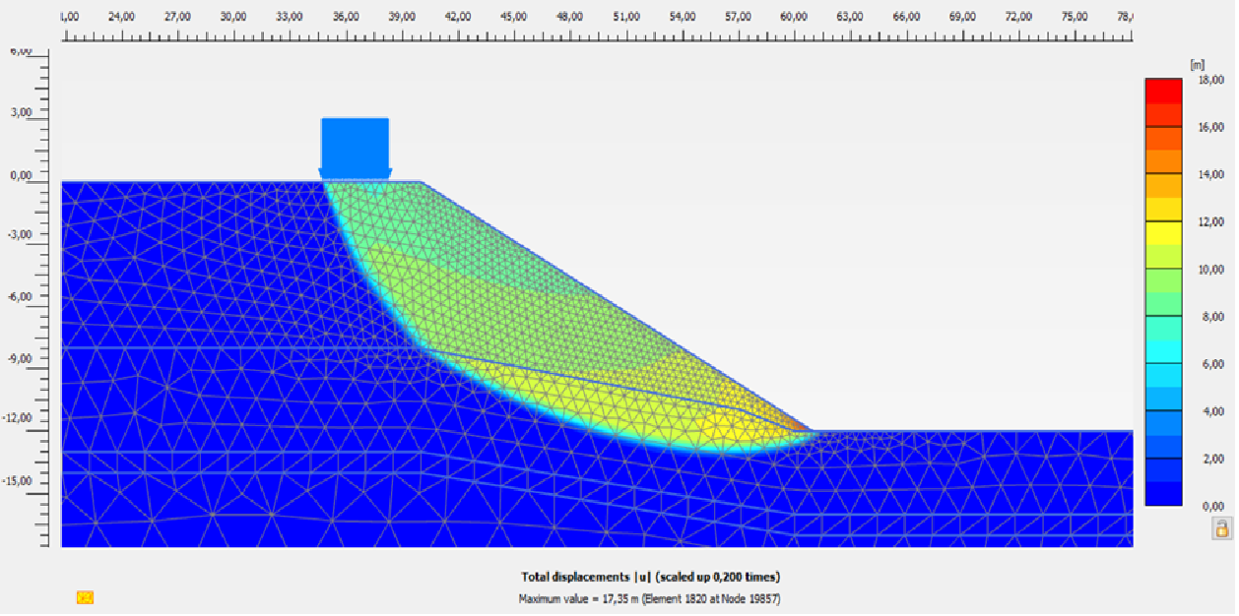Click '75,00' on the horizontal ruler
This screenshot has width=1239, height=616.
click(x=1076, y=17)
